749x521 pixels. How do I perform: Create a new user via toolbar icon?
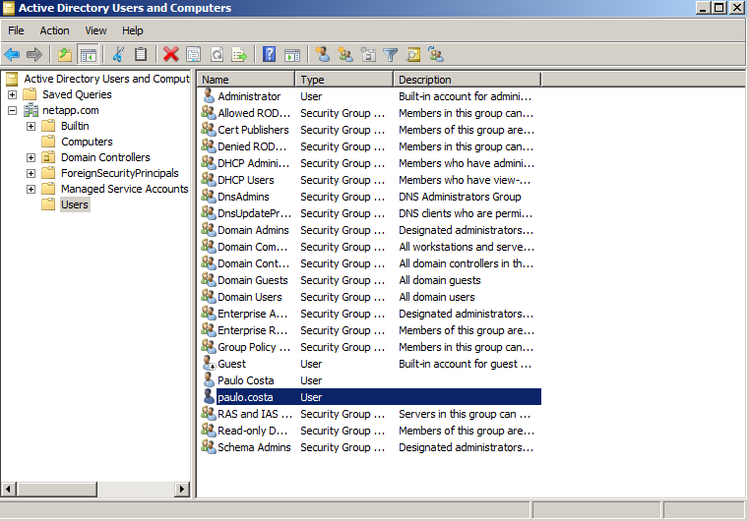323,55
